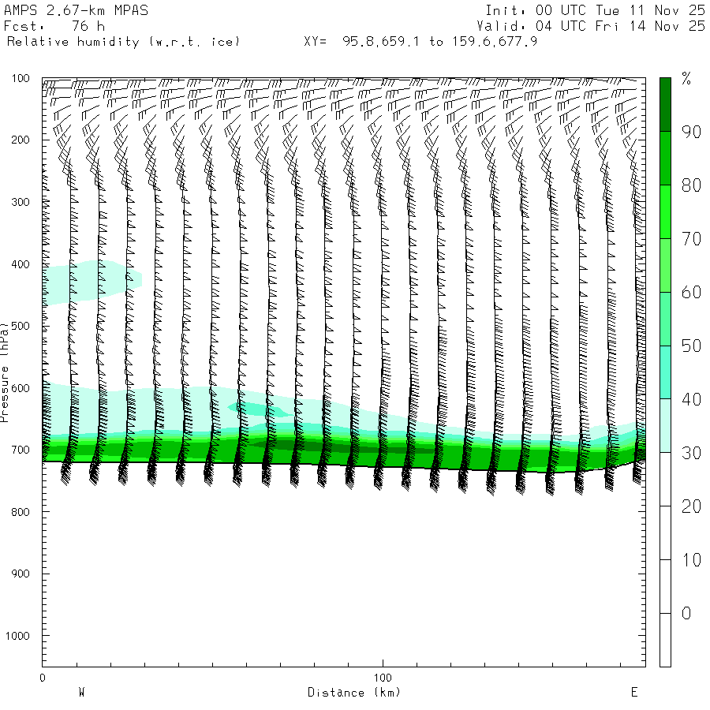This screenshot has height=710, width=710.
Task: Click the darkest green above-90% colorbar segment
Action: 665,105
